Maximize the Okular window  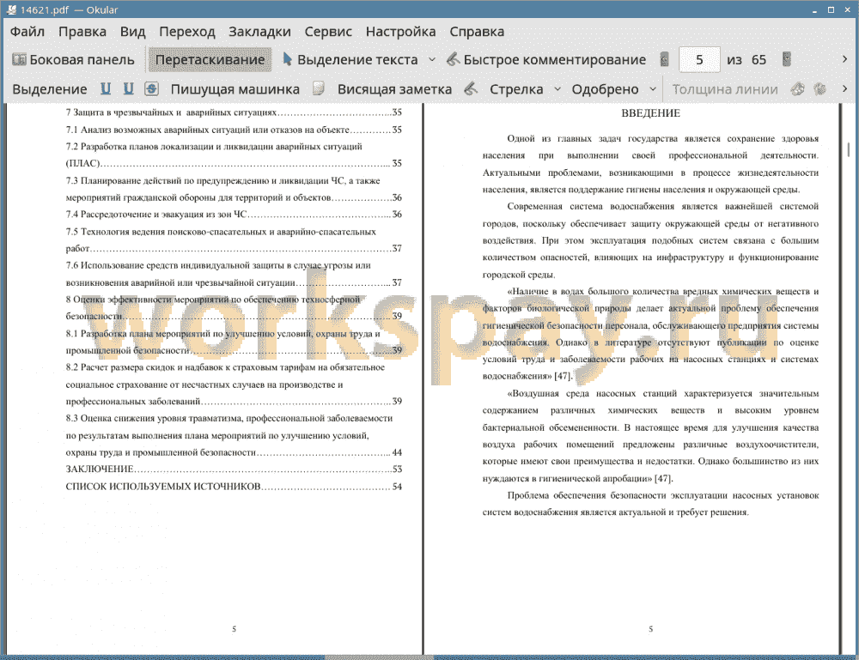831,9
